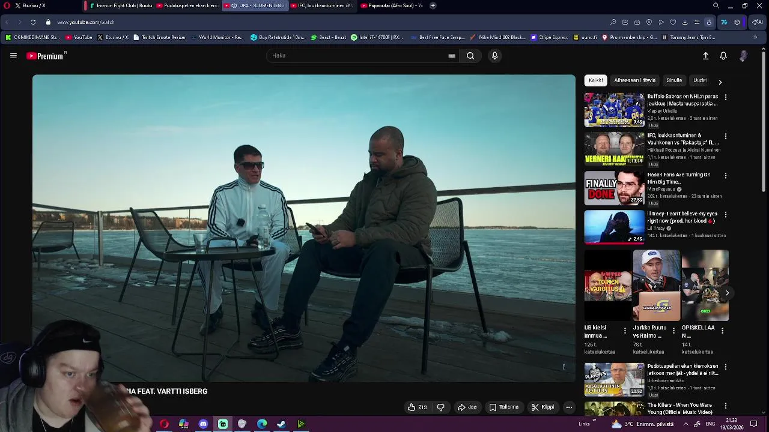Screen dimensions: 769x432
Task: Open options for The Killers video
Action: (x=726, y=406)
